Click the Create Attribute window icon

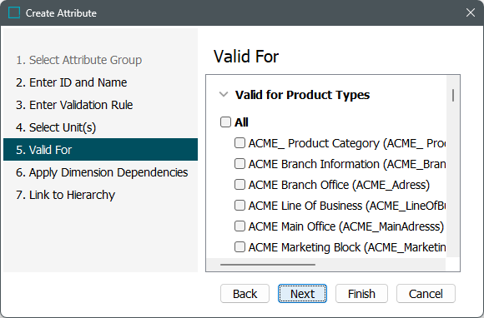pyautogui.click(x=14, y=13)
